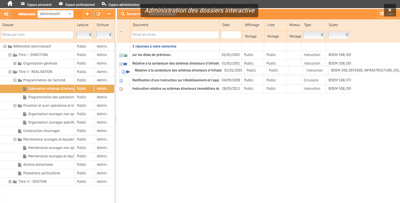400x203 pixels.
Task: Click the plus button to add a folder
Action: point(87,14)
